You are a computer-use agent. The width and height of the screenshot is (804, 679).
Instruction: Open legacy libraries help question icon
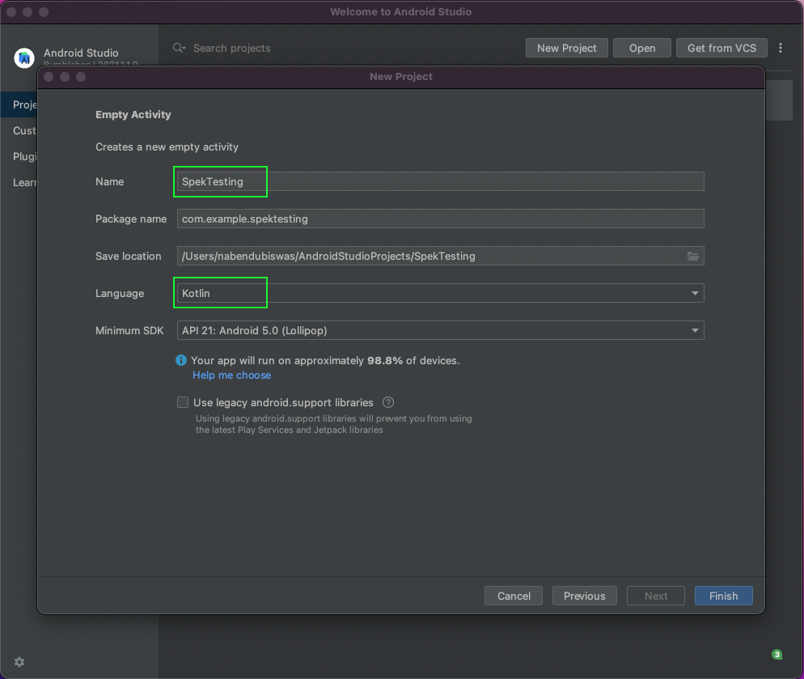pyautogui.click(x=388, y=402)
